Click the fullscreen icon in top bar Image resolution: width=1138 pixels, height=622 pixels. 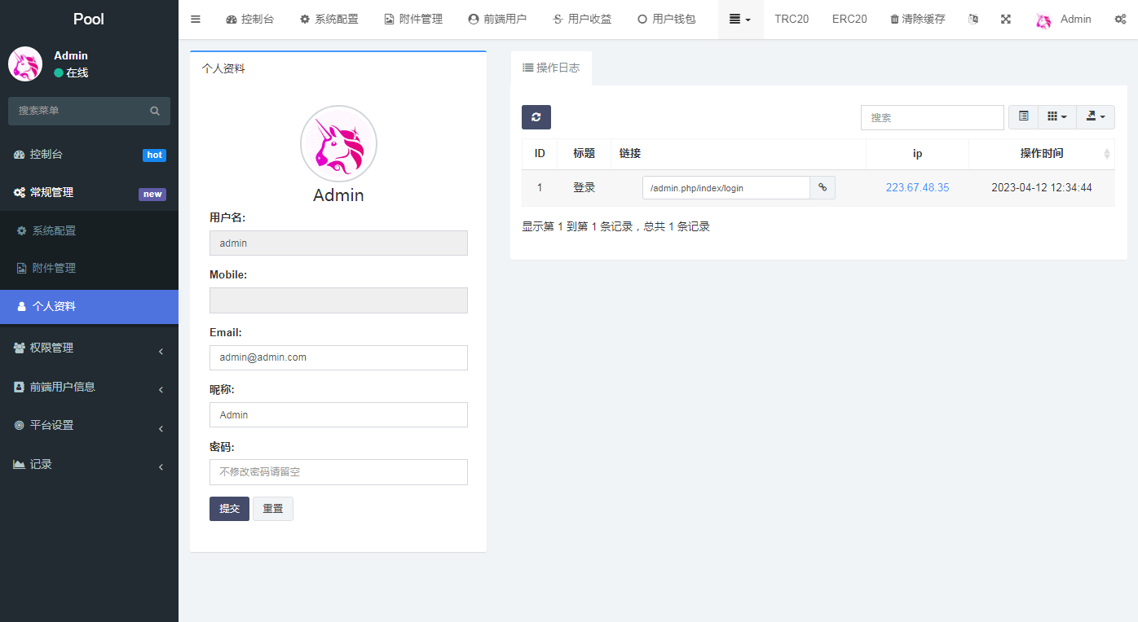click(1006, 19)
